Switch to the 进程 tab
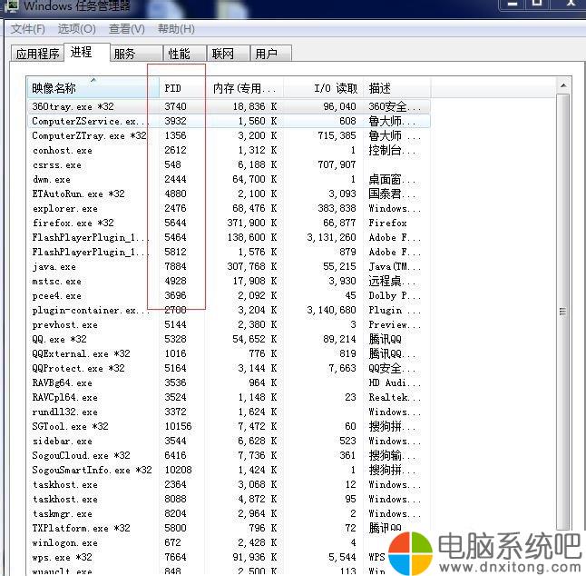Screen dimensions: 586x576 coord(87,52)
